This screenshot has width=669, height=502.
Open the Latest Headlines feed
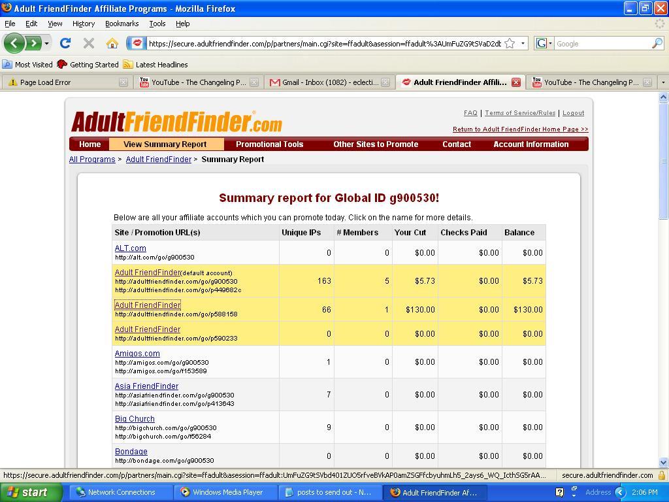coord(155,65)
